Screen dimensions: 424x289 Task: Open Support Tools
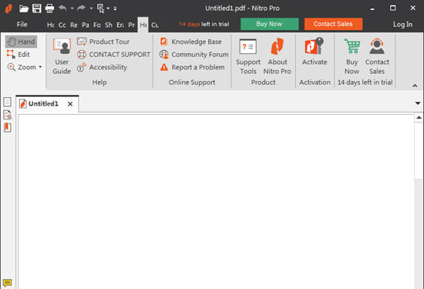point(248,56)
